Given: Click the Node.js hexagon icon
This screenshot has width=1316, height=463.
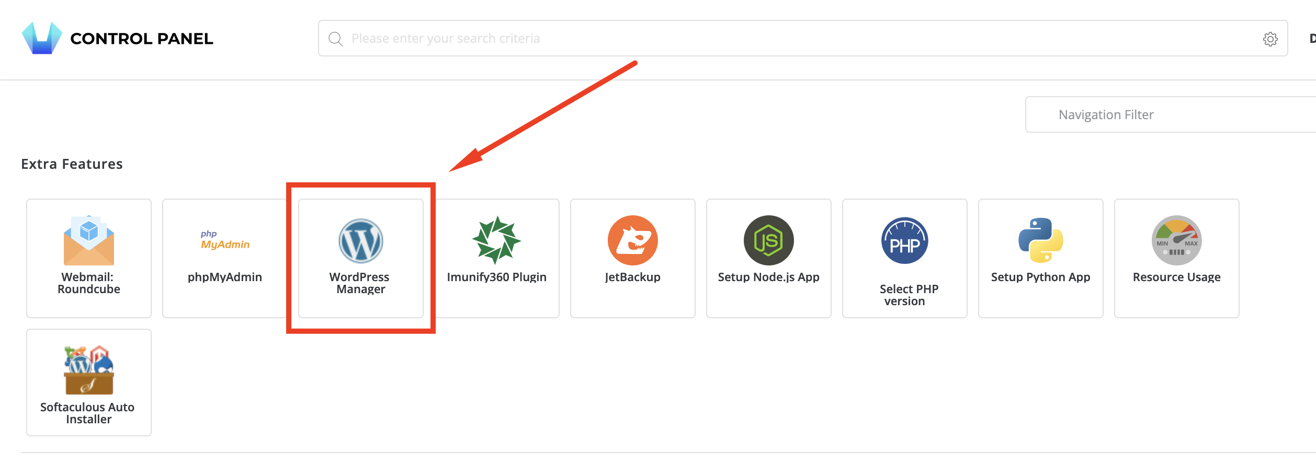Looking at the screenshot, I should click(768, 240).
